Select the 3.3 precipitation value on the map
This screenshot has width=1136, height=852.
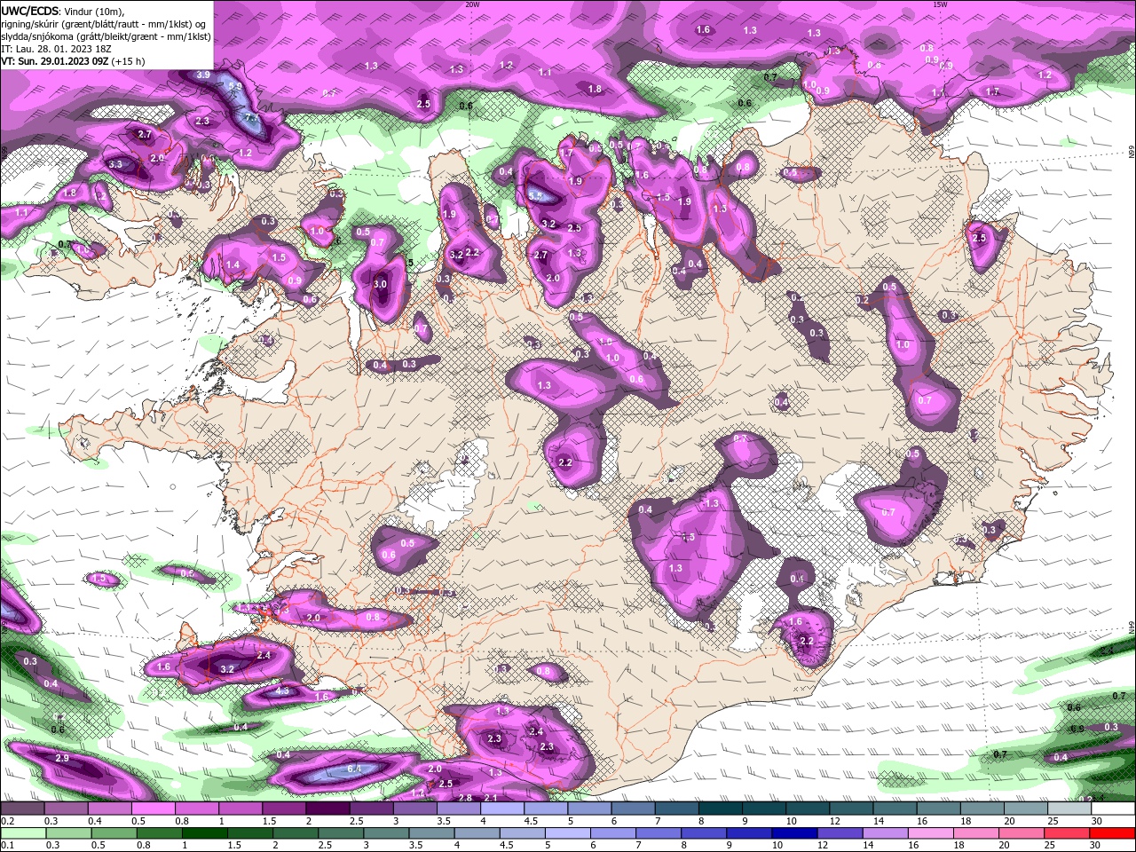115,164
